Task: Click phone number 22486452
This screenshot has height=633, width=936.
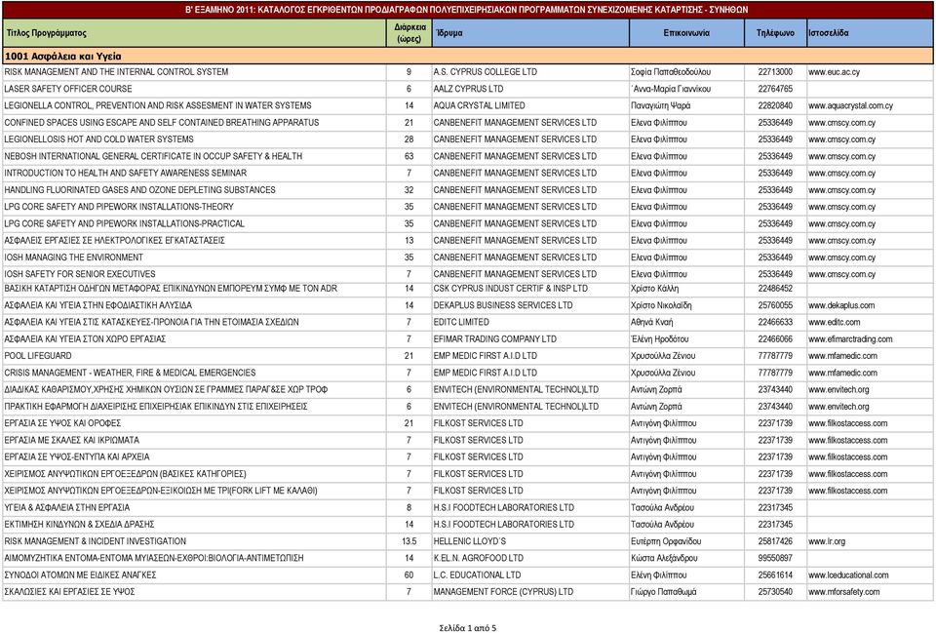Action: [775, 289]
